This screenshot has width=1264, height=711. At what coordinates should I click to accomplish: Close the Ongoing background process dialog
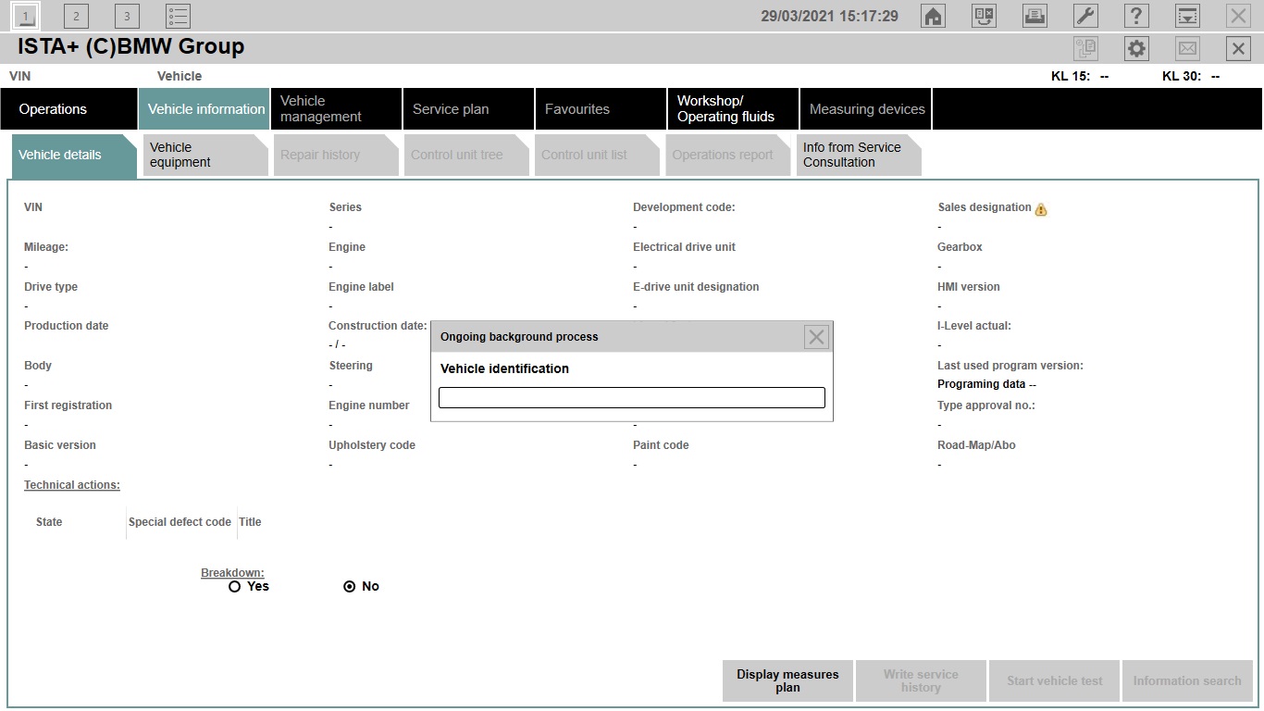(816, 337)
